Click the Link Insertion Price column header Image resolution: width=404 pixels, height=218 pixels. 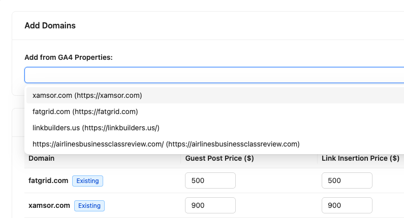[360, 158]
